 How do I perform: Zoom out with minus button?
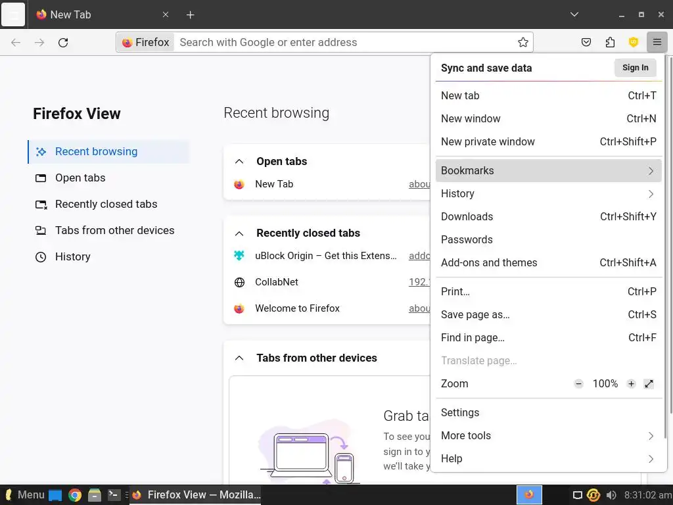[578, 384]
